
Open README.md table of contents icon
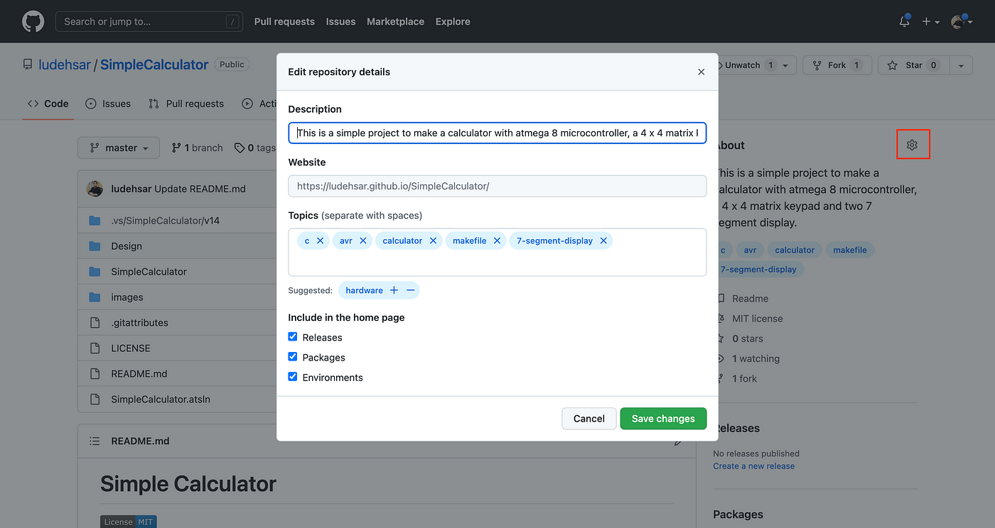pos(95,441)
